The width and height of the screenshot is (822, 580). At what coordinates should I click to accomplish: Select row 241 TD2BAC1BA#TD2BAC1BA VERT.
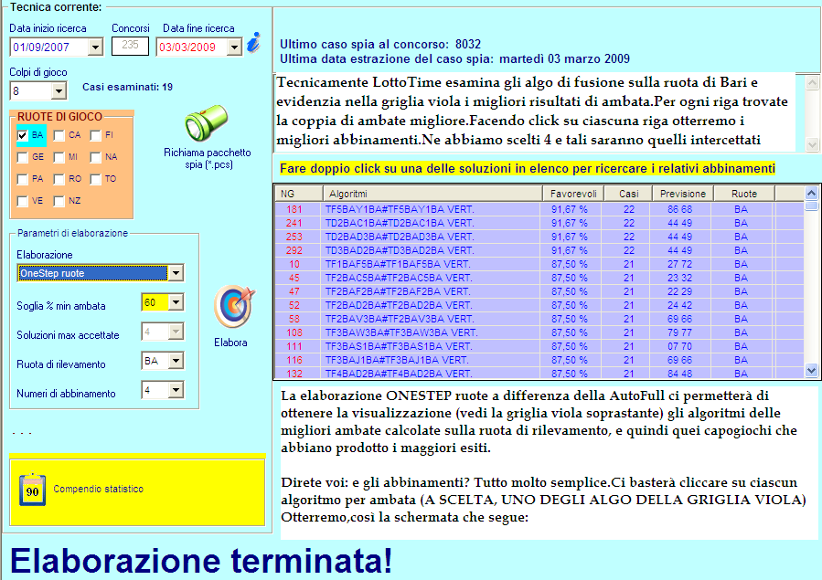pos(539,223)
